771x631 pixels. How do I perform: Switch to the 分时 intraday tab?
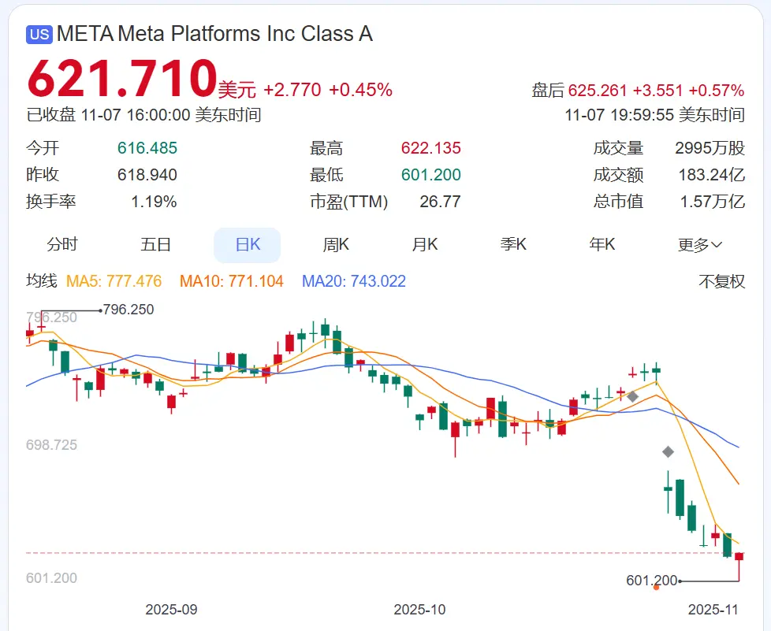pos(62,245)
